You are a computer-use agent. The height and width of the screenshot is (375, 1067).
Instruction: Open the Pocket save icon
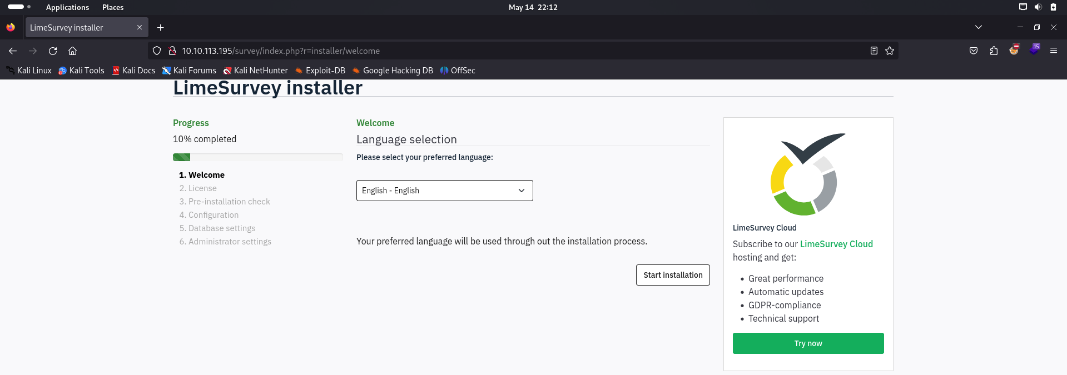(x=974, y=51)
